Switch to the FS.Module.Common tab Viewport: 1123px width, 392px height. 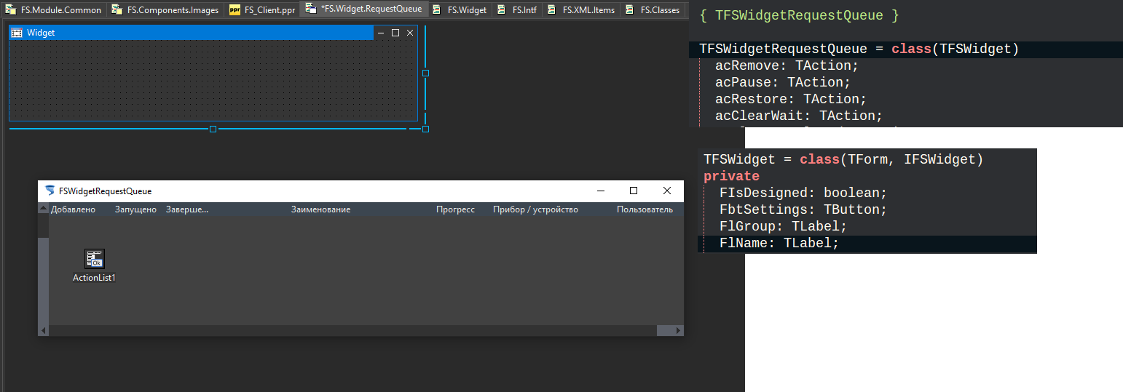coord(55,10)
